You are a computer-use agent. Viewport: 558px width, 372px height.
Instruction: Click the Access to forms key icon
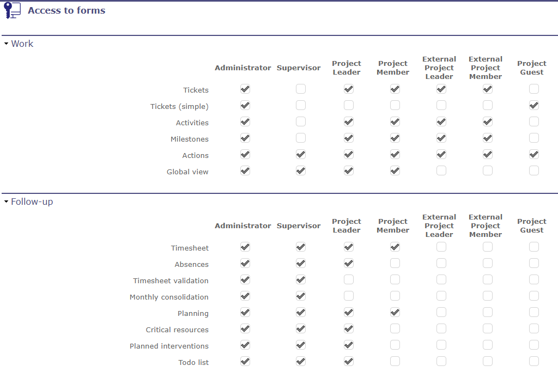pos(12,10)
